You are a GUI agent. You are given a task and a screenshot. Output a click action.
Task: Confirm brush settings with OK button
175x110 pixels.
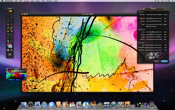[x=164, y=61]
